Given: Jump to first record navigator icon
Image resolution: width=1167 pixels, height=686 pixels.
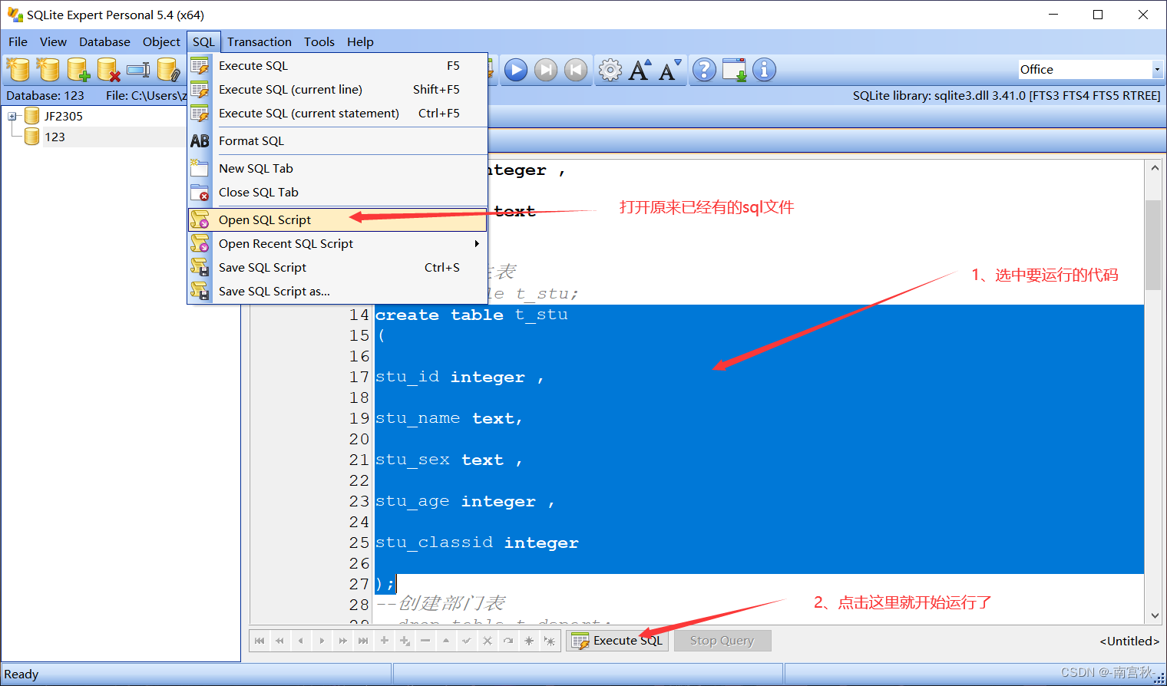Looking at the screenshot, I should coord(260,640).
